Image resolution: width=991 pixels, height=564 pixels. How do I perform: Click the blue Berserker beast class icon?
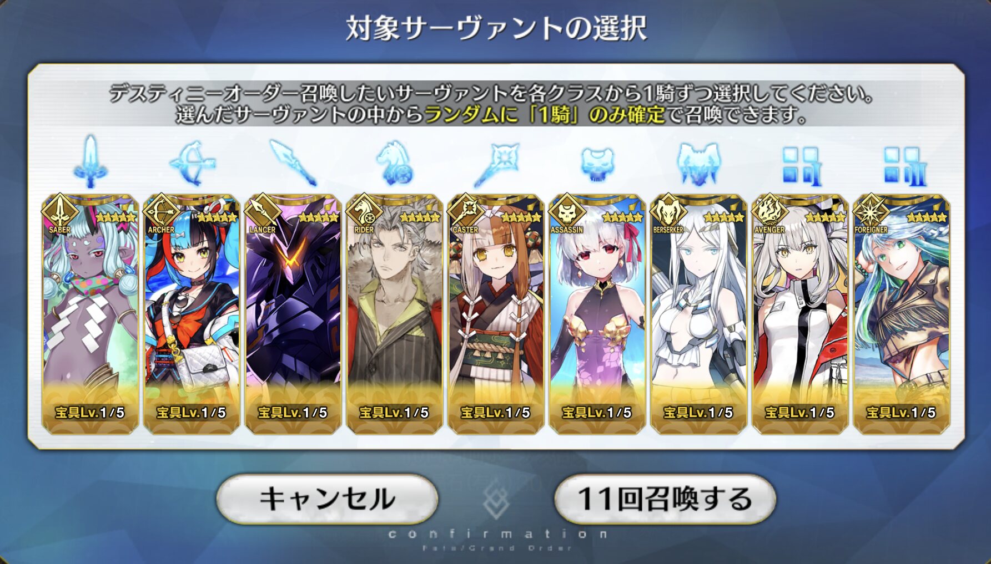698,164
